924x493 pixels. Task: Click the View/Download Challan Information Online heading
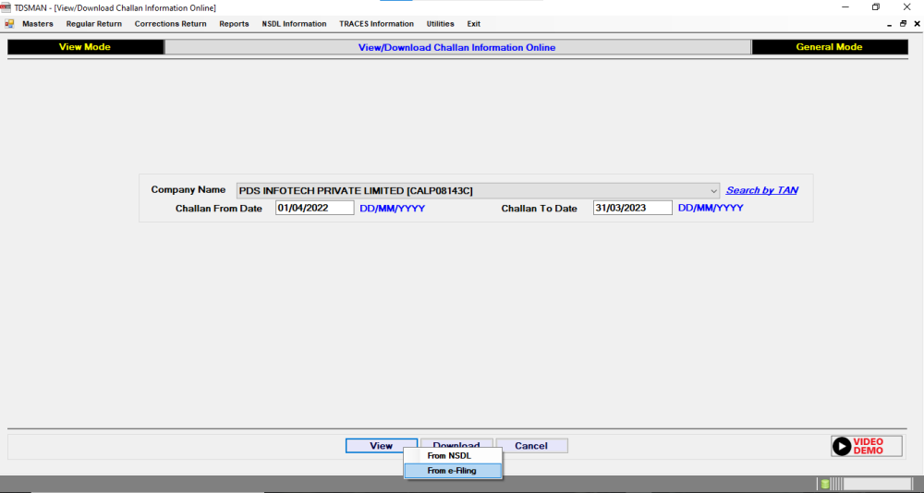point(456,48)
